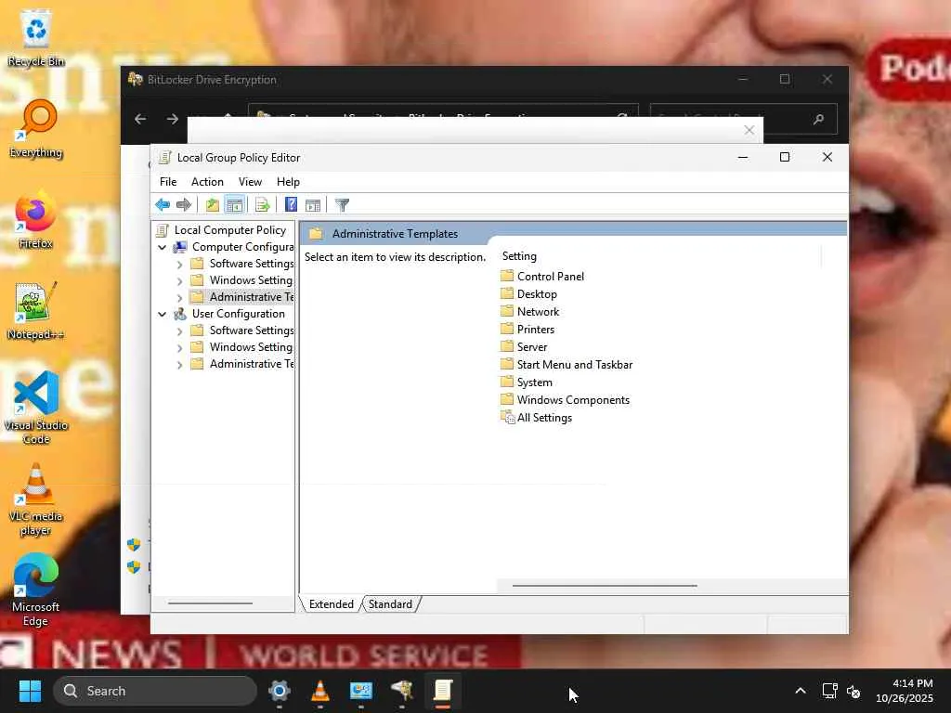
Task: Select the Everything desktop shortcut
Action: pyautogui.click(x=36, y=128)
